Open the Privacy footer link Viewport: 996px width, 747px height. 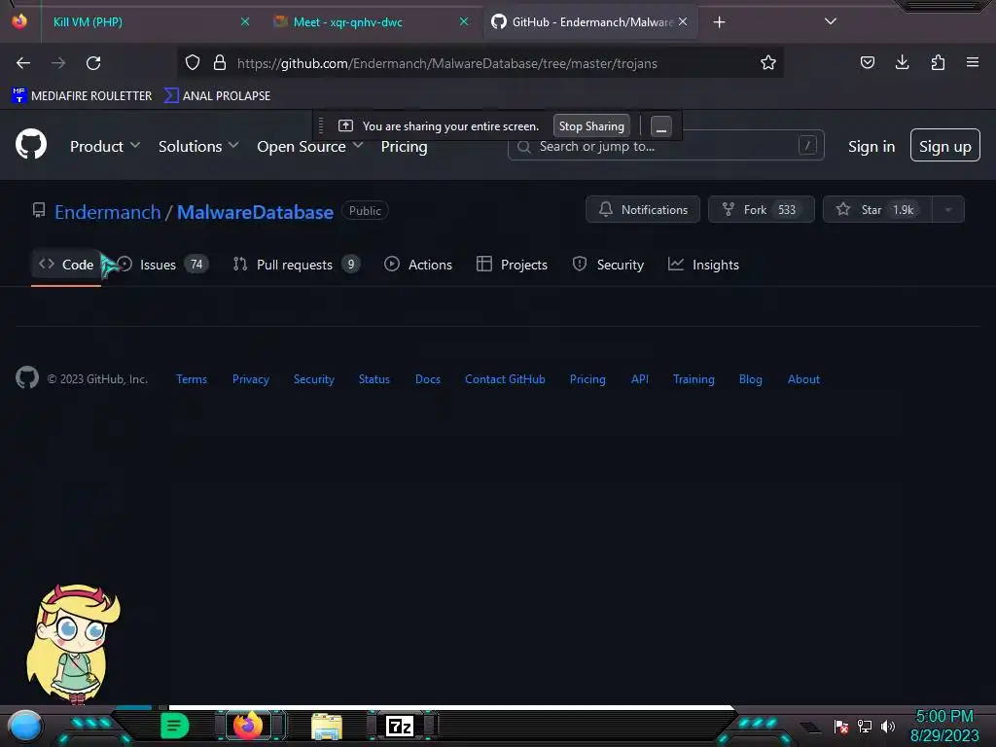(x=251, y=379)
